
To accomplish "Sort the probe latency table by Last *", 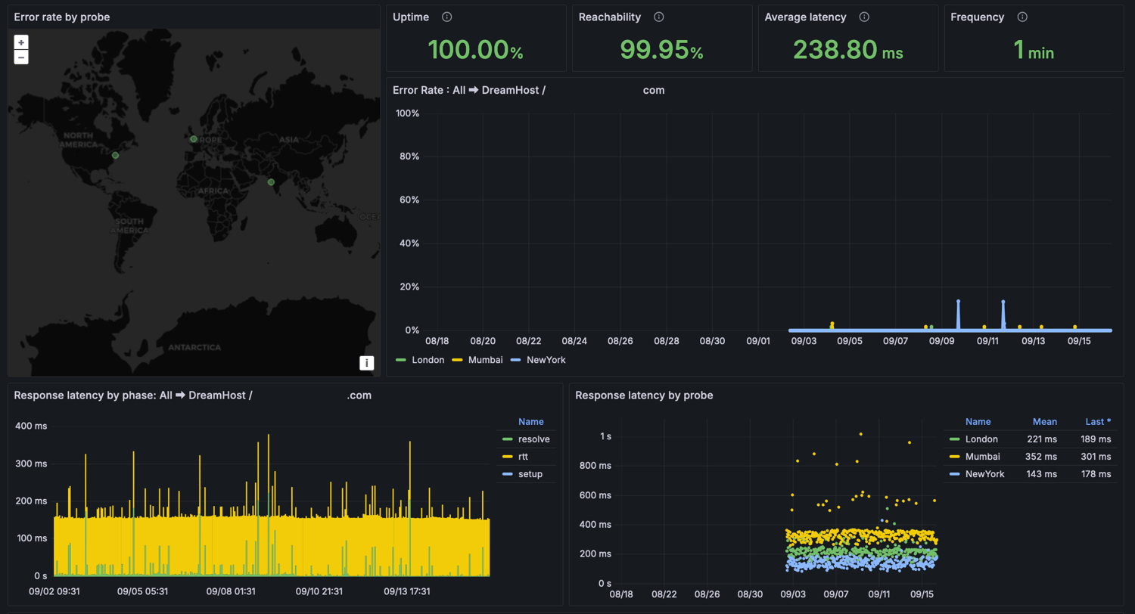I will pos(1098,421).
